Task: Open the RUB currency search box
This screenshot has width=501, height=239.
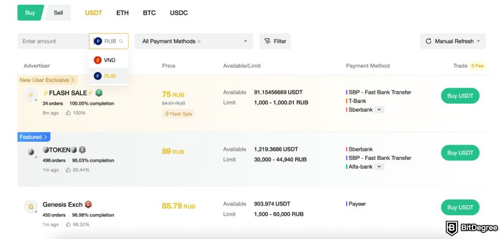Action: (x=109, y=41)
